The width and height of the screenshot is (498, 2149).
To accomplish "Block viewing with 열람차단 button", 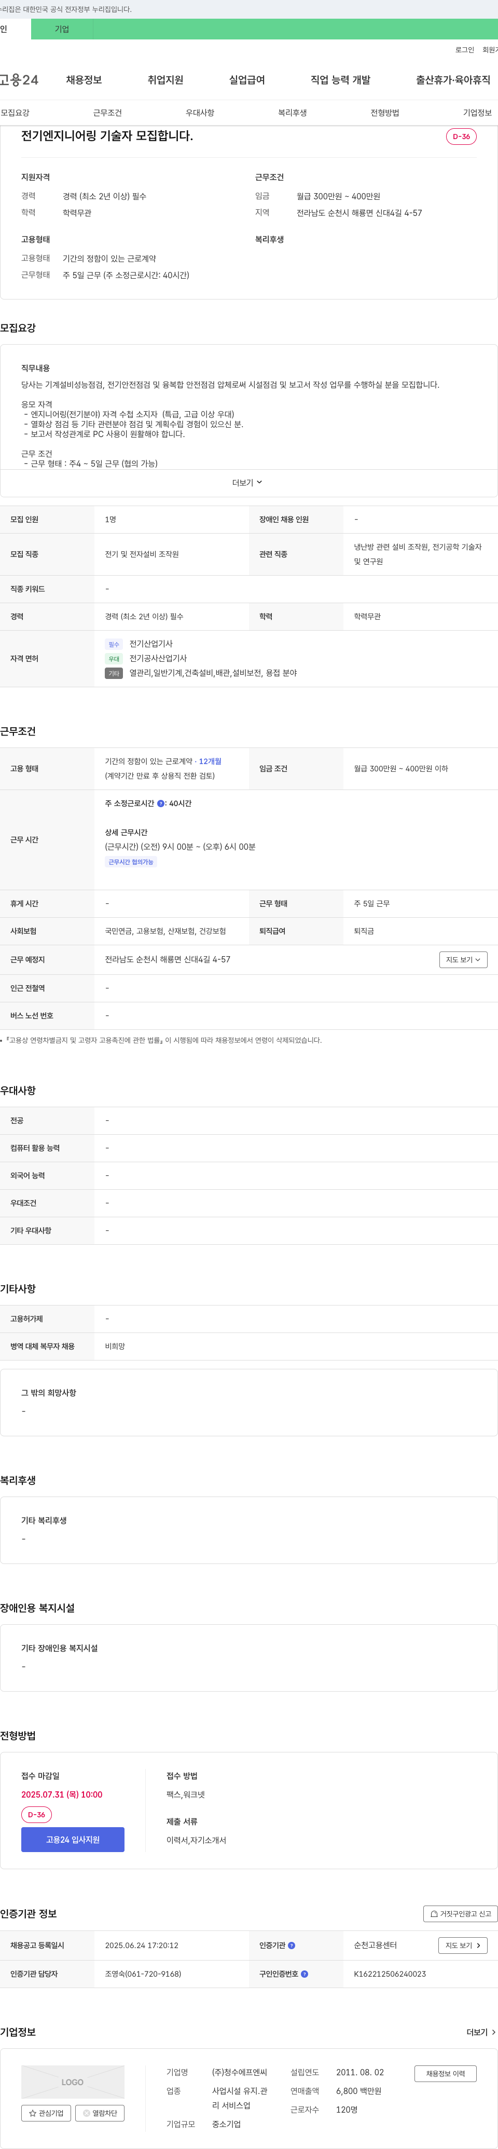I will 100,2113.
